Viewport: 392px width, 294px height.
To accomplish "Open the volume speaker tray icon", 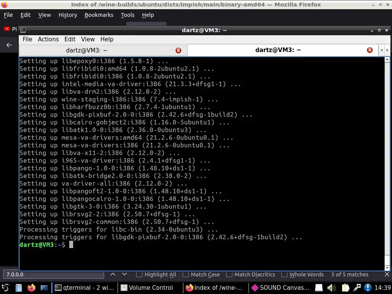I will click(x=332, y=288).
